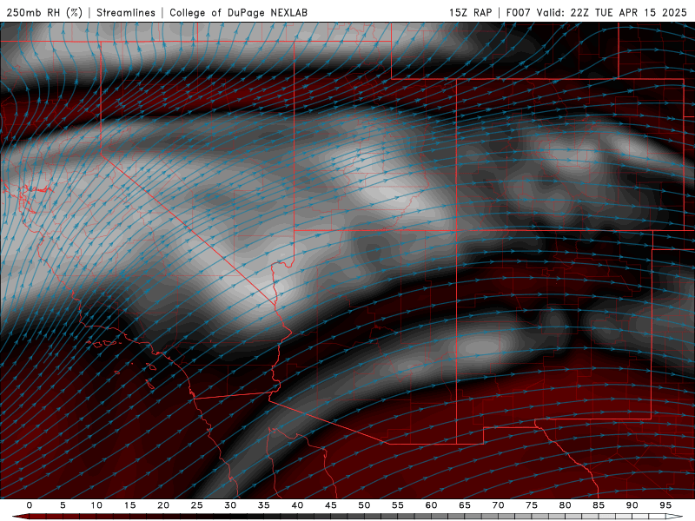Click the "70" value on the color scale
Screen dimensions: 695x521
[x=498, y=505]
